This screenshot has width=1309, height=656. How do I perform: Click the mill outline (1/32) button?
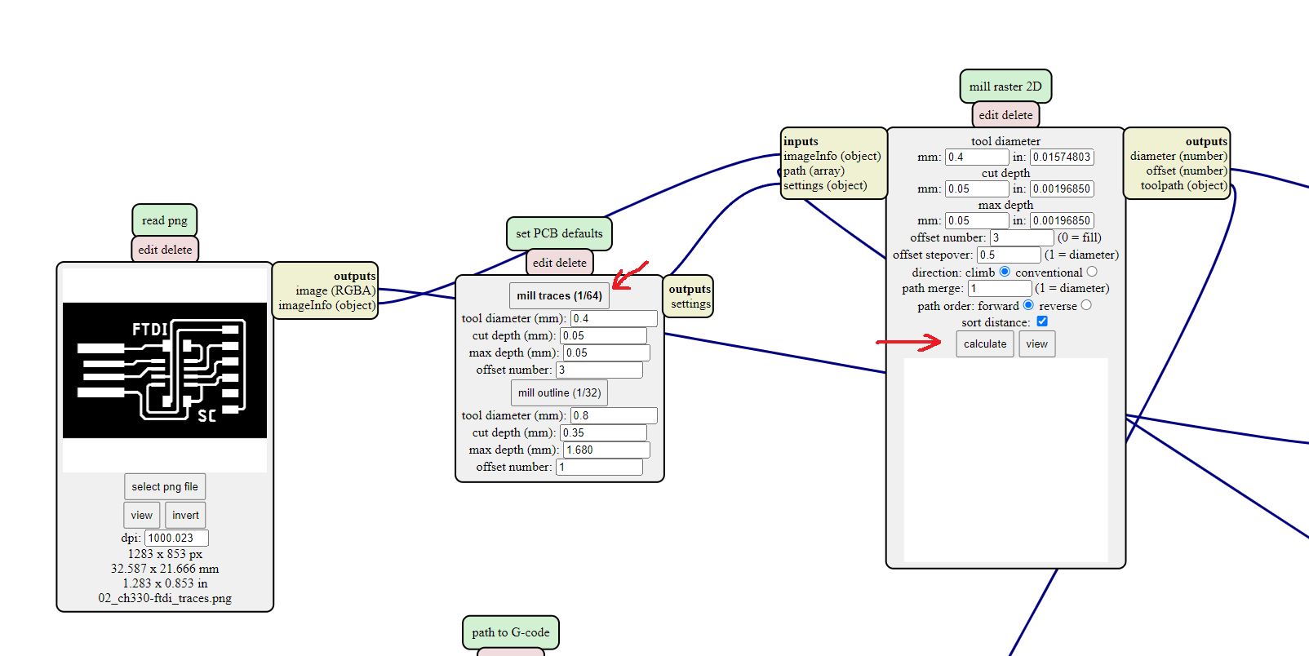click(x=559, y=392)
